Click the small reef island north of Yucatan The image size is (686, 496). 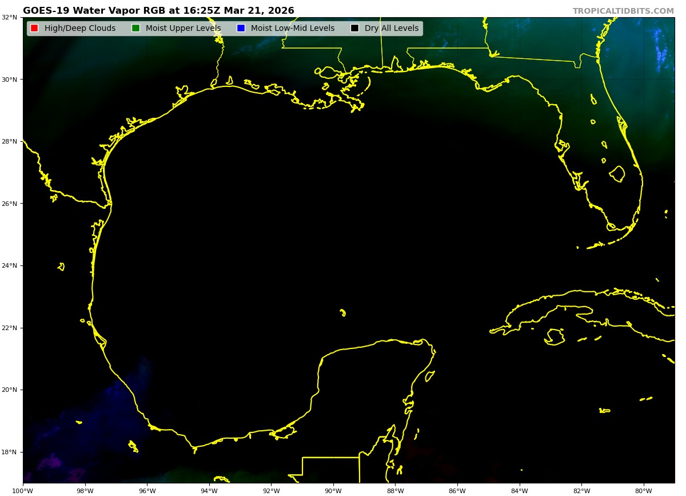point(342,312)
